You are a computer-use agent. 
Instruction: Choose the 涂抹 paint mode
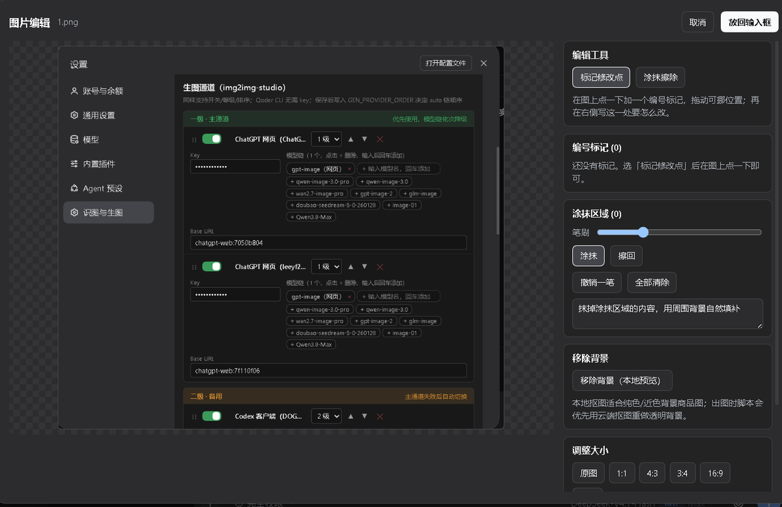(588, 256)
